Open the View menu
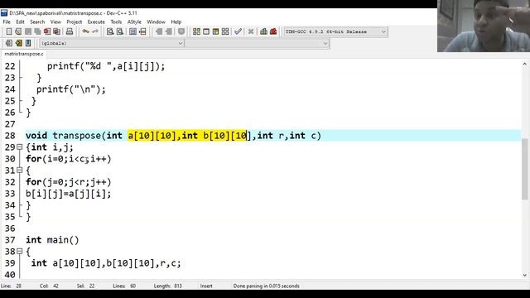This screenshot has width=530, height=298. click(55, 22)
